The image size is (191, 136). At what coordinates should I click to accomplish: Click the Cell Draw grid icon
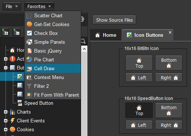click(29, 69)
